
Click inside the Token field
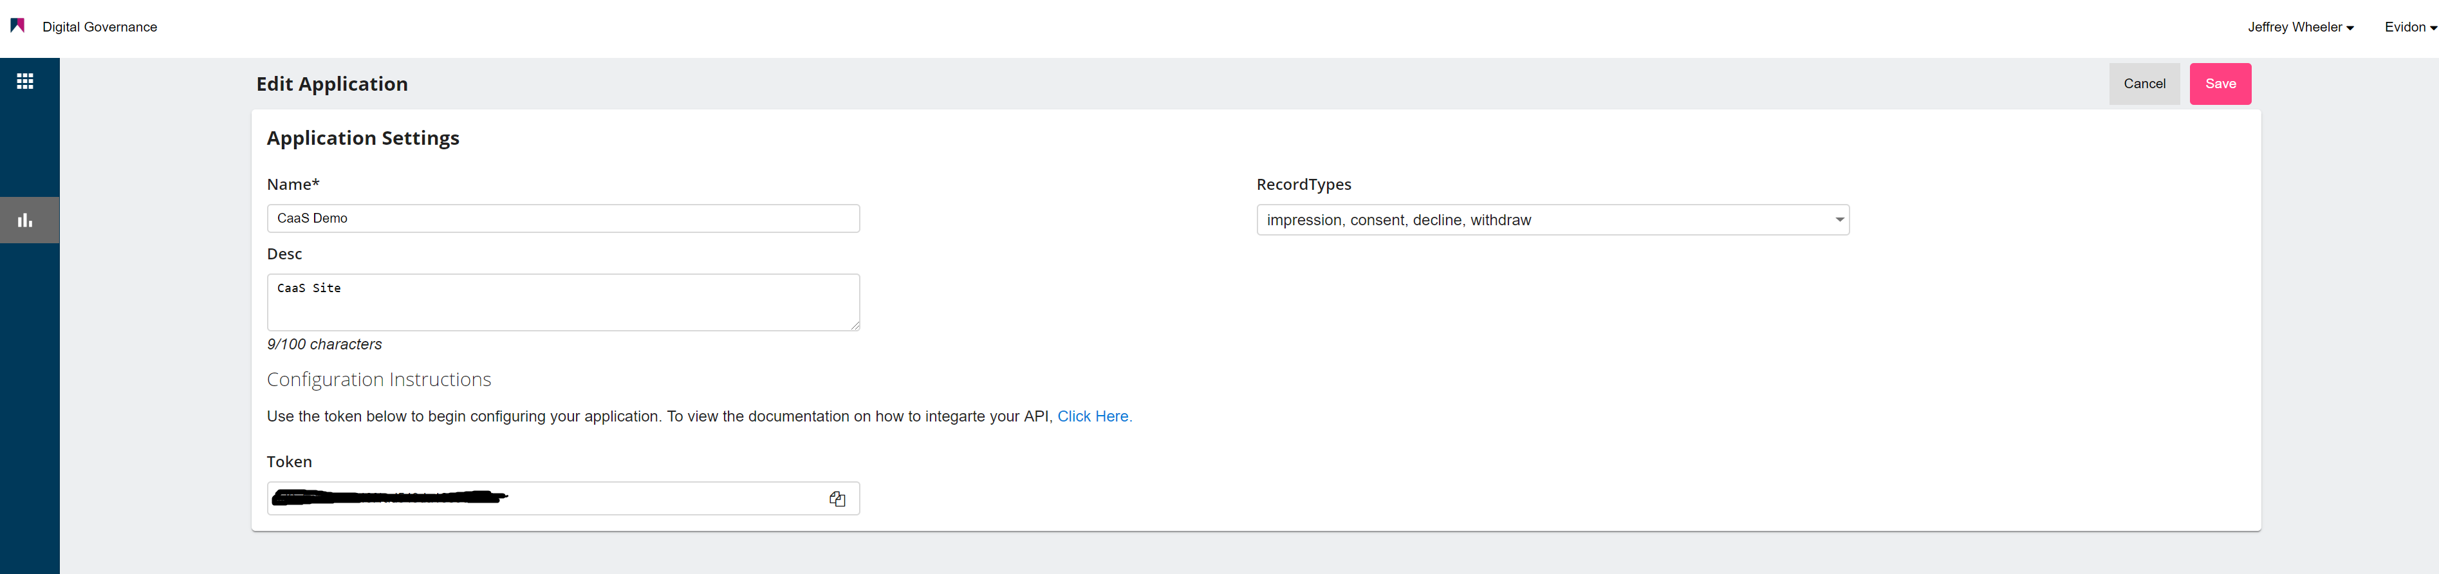coord(663,498)
